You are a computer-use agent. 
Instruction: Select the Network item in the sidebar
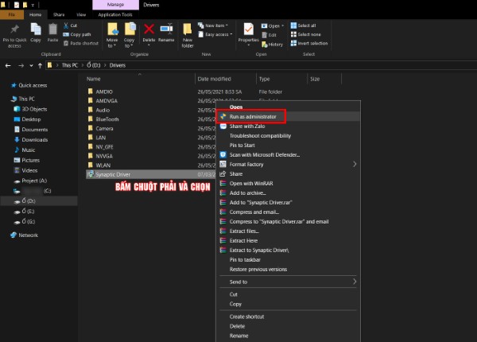[28, 235]
